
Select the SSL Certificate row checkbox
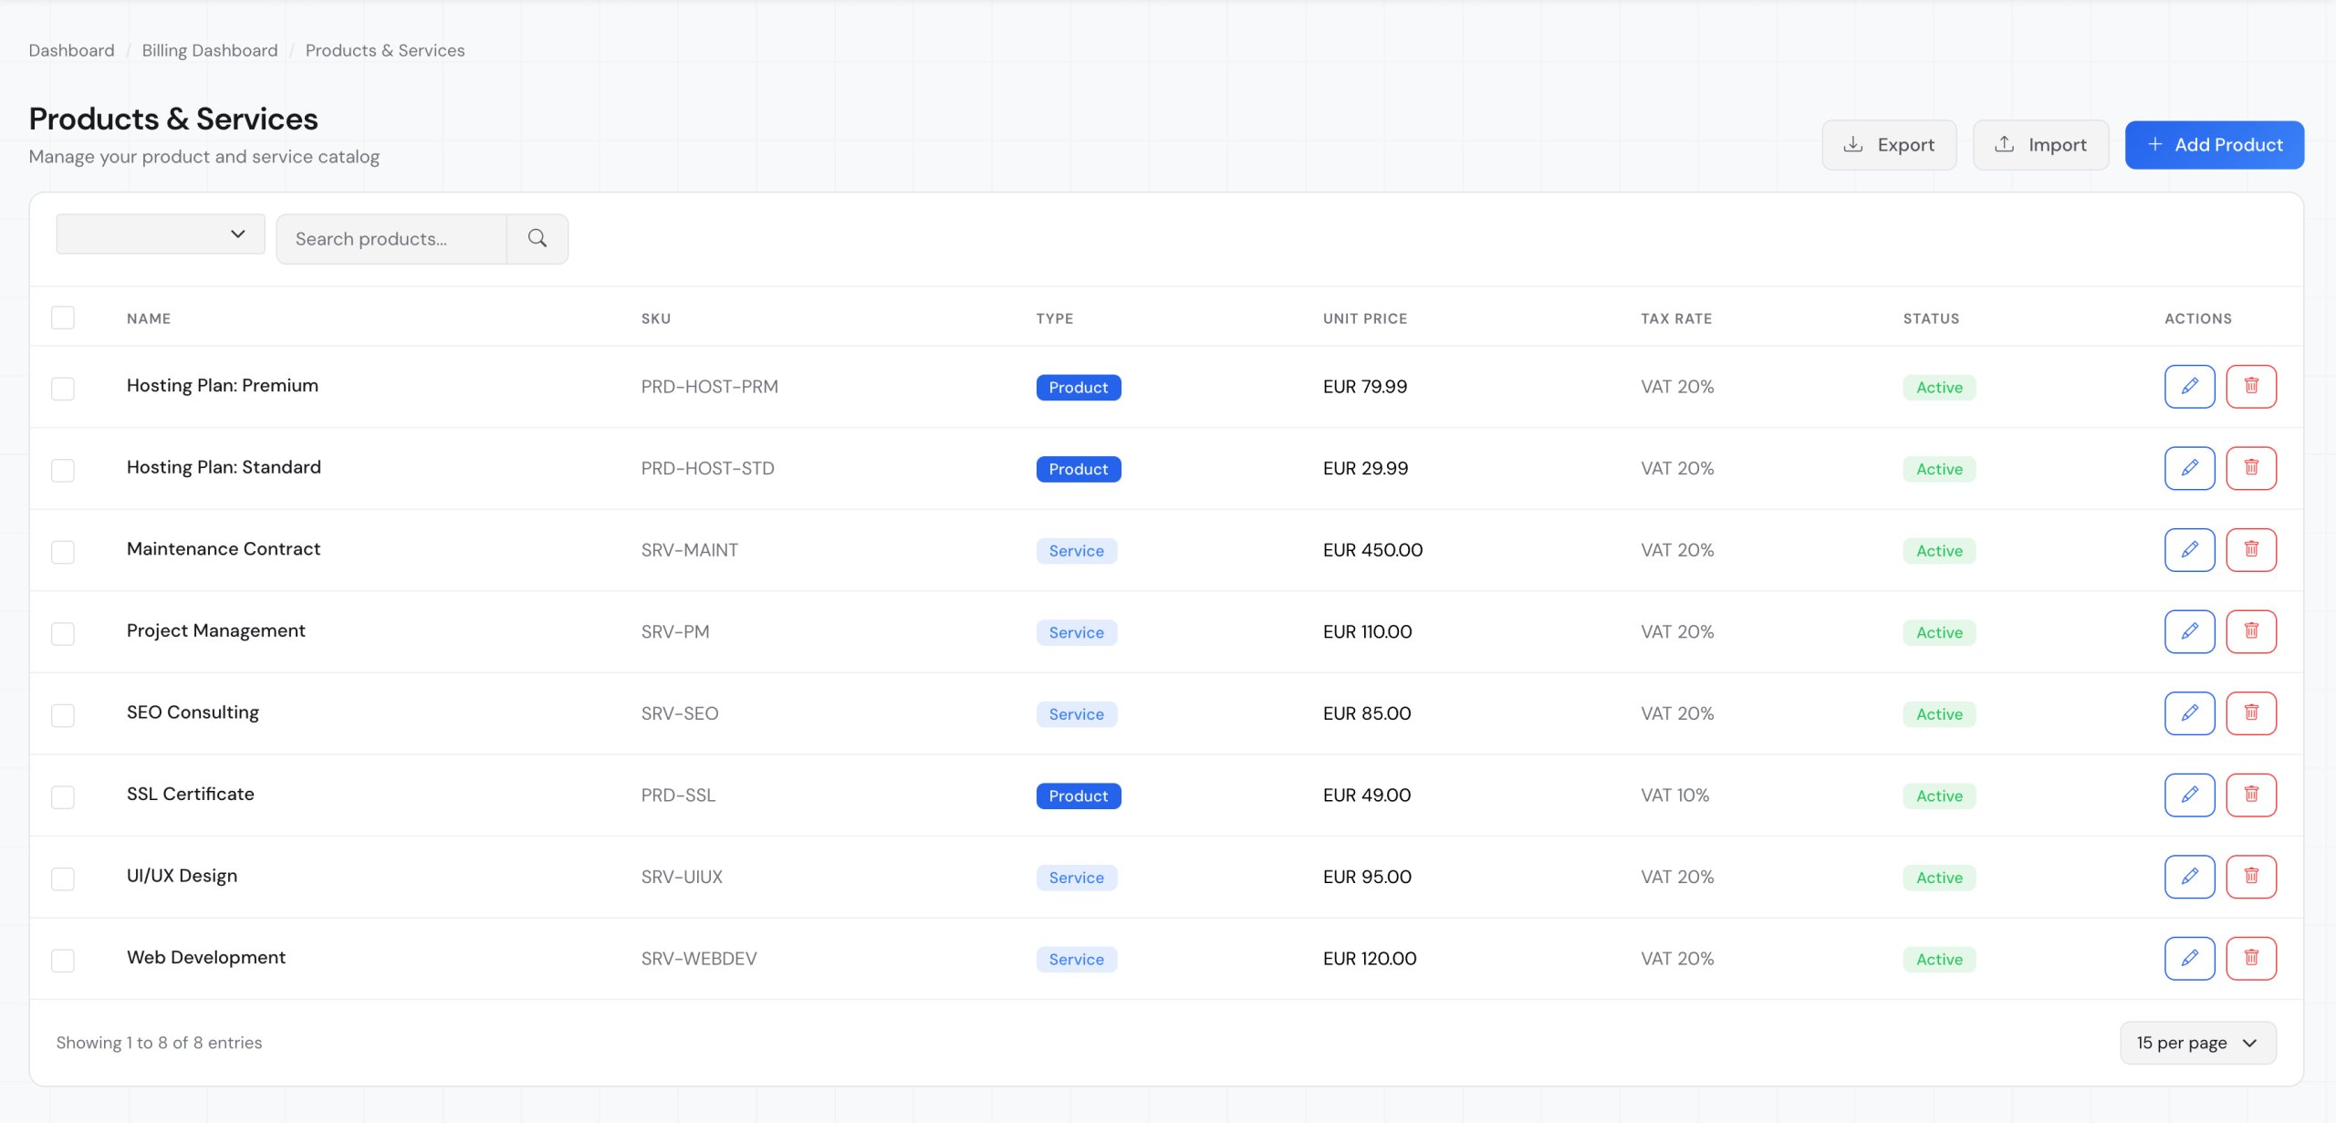point(63,797)
